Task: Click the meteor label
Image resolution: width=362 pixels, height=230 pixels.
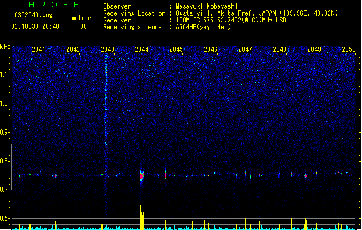Action: click(82, 18)
